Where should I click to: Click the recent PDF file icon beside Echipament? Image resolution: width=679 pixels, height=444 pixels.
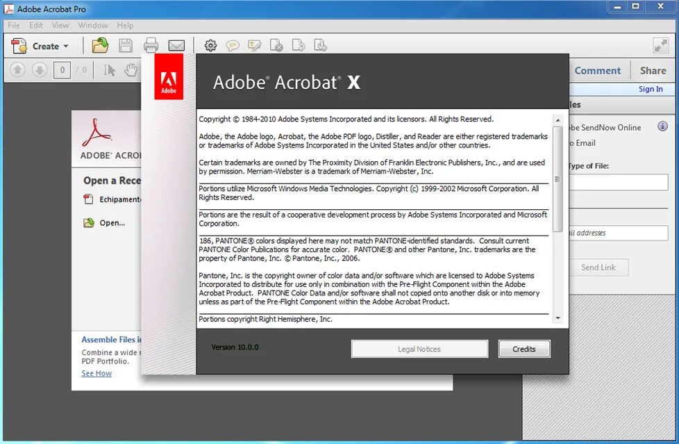pyautogui.click(x=88, y=199)
